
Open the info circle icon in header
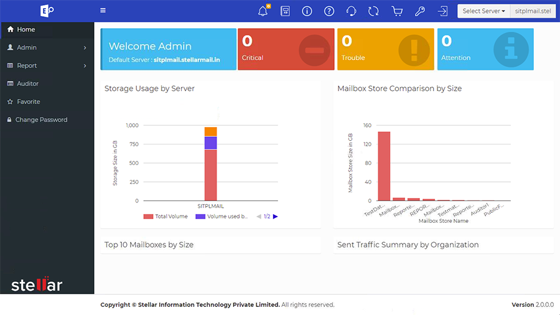point(307,11)
